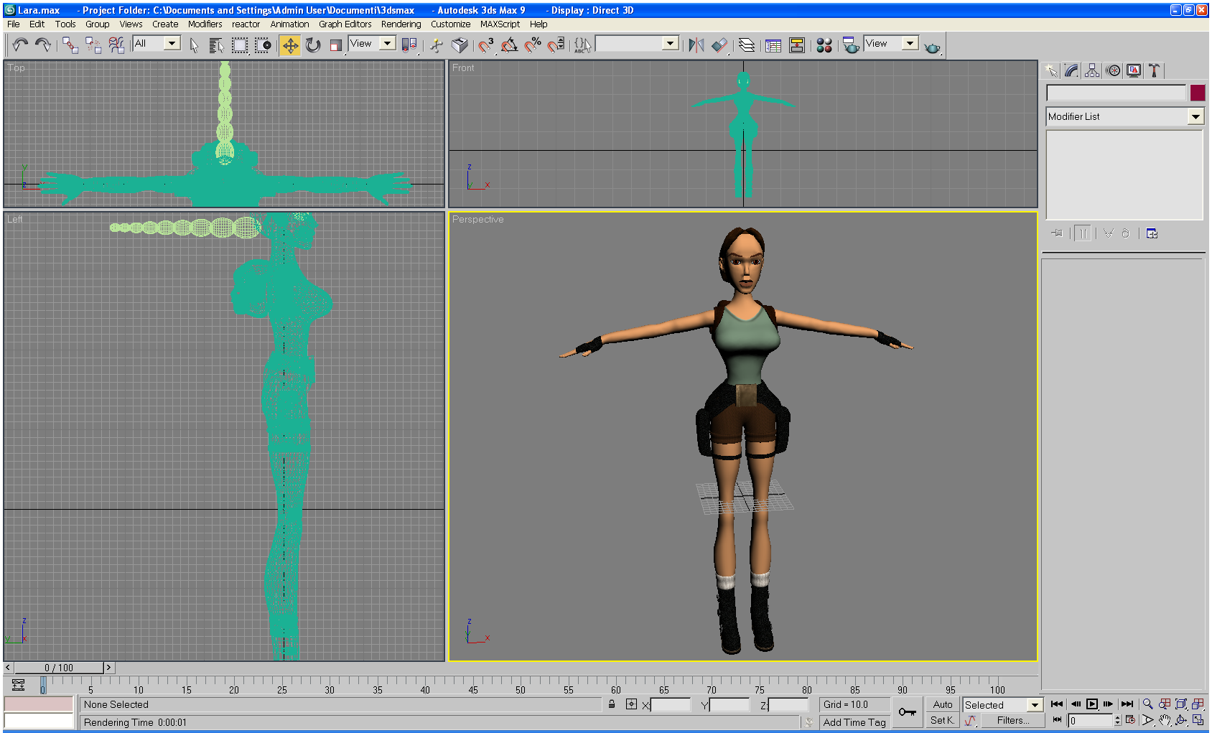Click the object color swatch
Image resolution: width=1212 pixels, height=733 pixels.
click(1198, 93)
